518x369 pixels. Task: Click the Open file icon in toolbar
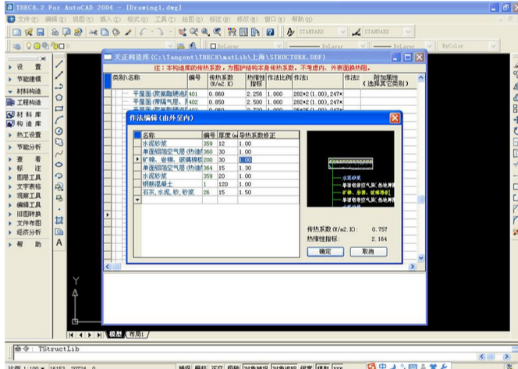click(x=28, y=32)
